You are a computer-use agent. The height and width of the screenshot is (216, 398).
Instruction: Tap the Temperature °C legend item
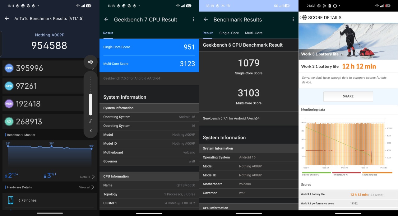pos(347,174)
